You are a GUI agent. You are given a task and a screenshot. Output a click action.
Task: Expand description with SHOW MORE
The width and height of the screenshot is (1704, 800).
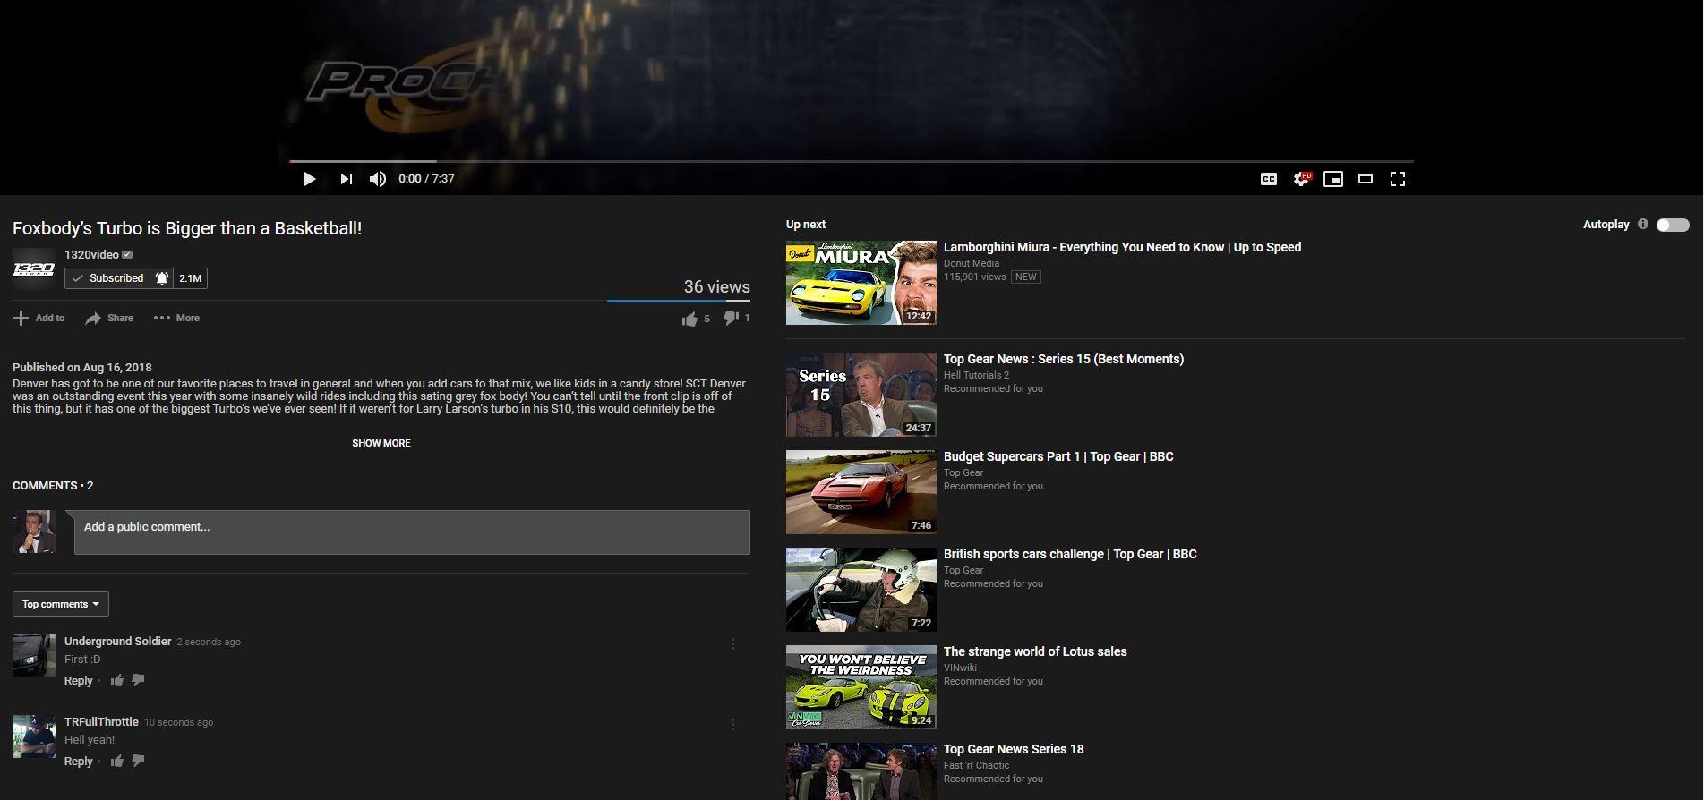point(381,443)
